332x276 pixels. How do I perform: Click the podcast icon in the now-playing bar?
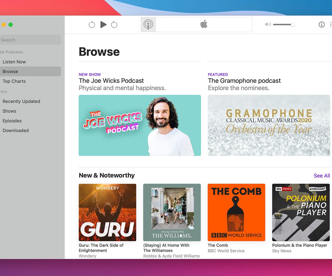(148, 25)
